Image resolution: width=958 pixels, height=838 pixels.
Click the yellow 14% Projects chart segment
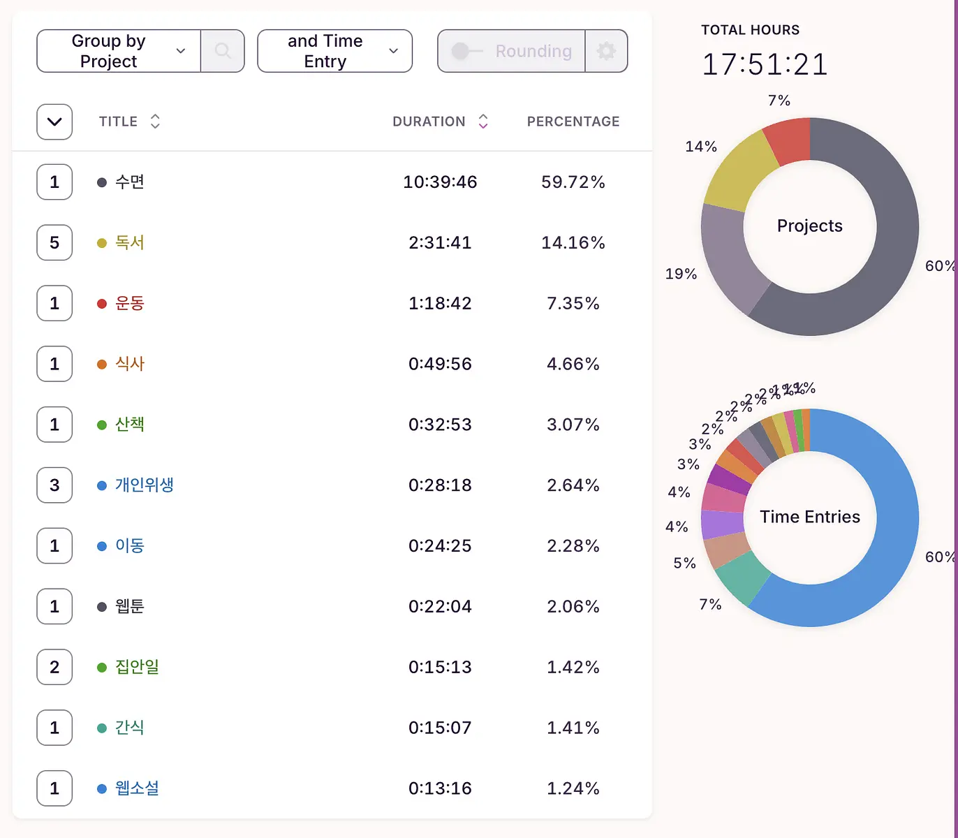point(739,172)
